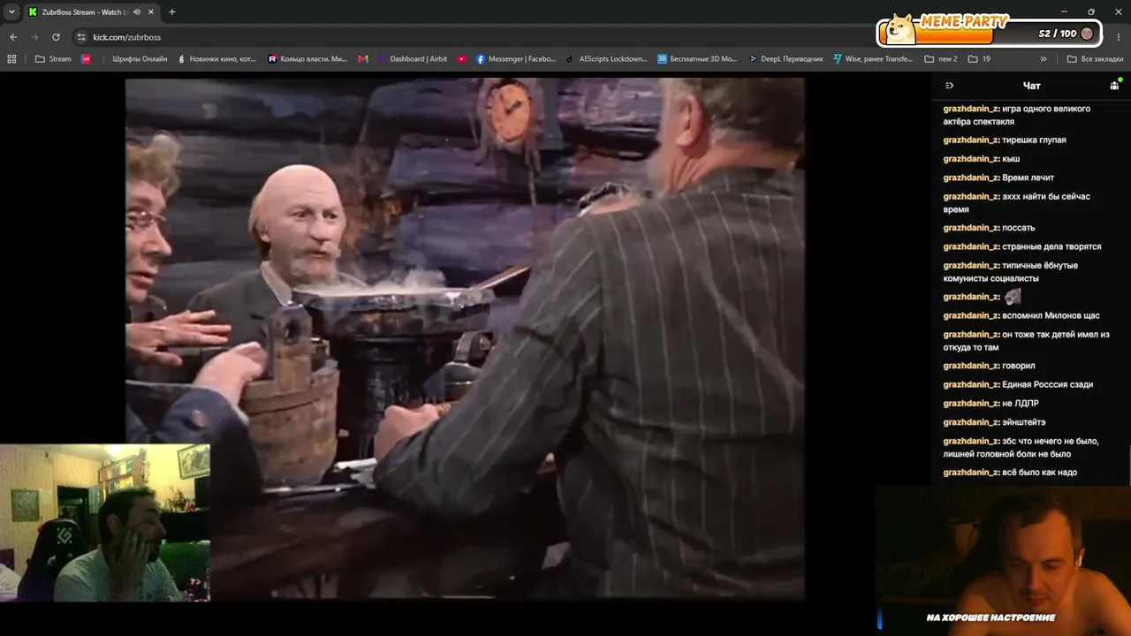
Task: Go forward to the next page
Action: click(x=34, y=37)
